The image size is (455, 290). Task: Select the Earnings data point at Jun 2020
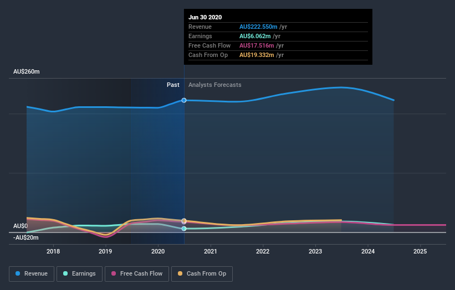coord(184,229)
